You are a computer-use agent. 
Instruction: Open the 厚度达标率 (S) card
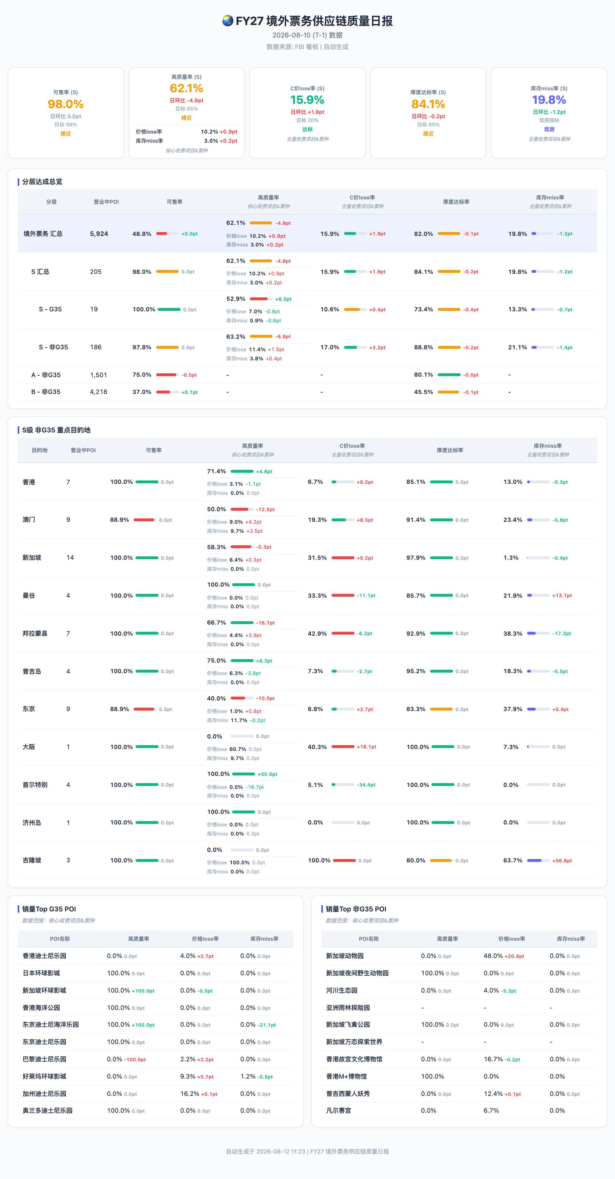428,113
